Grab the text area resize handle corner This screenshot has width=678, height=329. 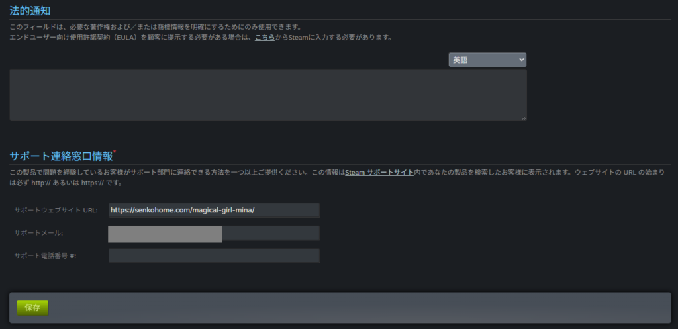point(524,118)
